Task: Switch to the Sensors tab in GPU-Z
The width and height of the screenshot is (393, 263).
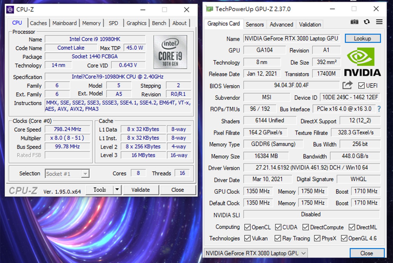Action: (x=255, y=25)
